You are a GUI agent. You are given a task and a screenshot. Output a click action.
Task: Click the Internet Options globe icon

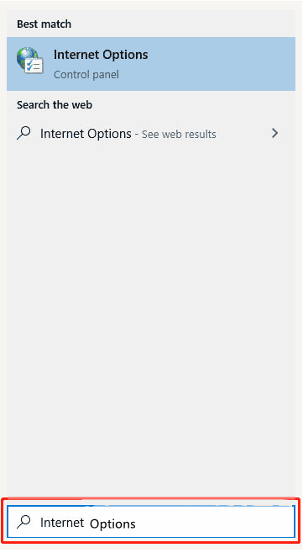point(30,61)
